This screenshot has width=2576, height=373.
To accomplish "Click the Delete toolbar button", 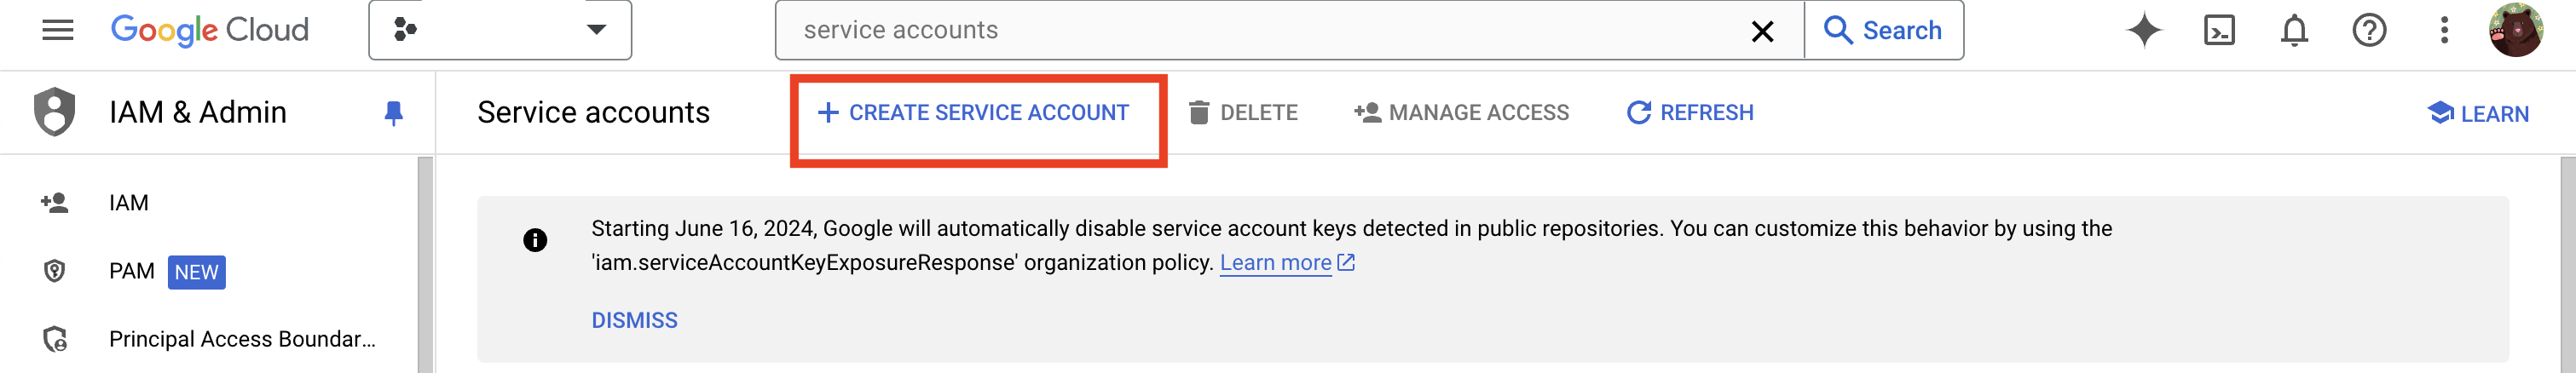I will (x=1243, y=113).
